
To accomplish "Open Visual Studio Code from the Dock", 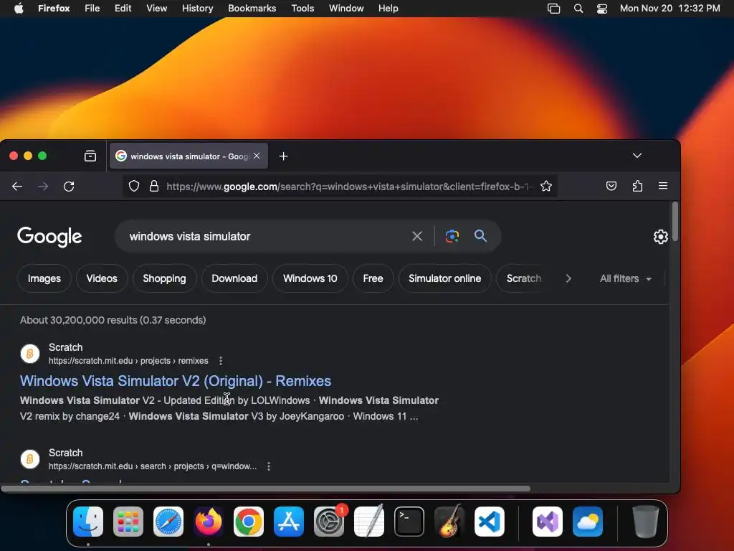I will [x=489, y=522].
